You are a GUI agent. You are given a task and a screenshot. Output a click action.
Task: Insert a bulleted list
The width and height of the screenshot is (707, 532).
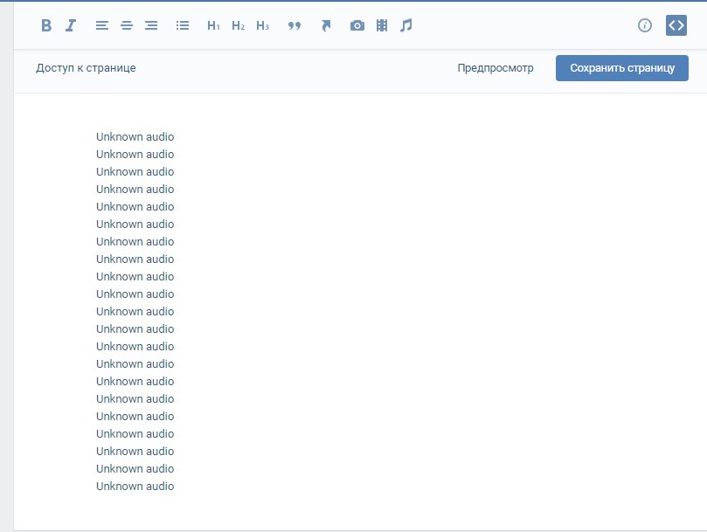[183, 26]
